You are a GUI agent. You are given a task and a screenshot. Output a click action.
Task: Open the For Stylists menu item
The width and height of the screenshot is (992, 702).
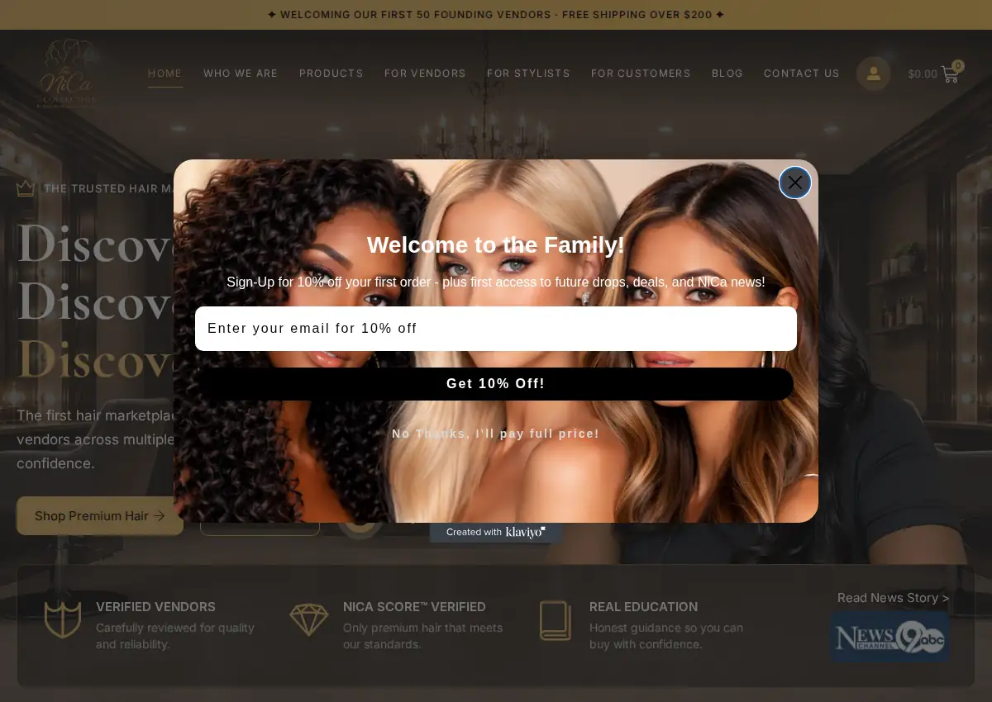coord(528,74)
